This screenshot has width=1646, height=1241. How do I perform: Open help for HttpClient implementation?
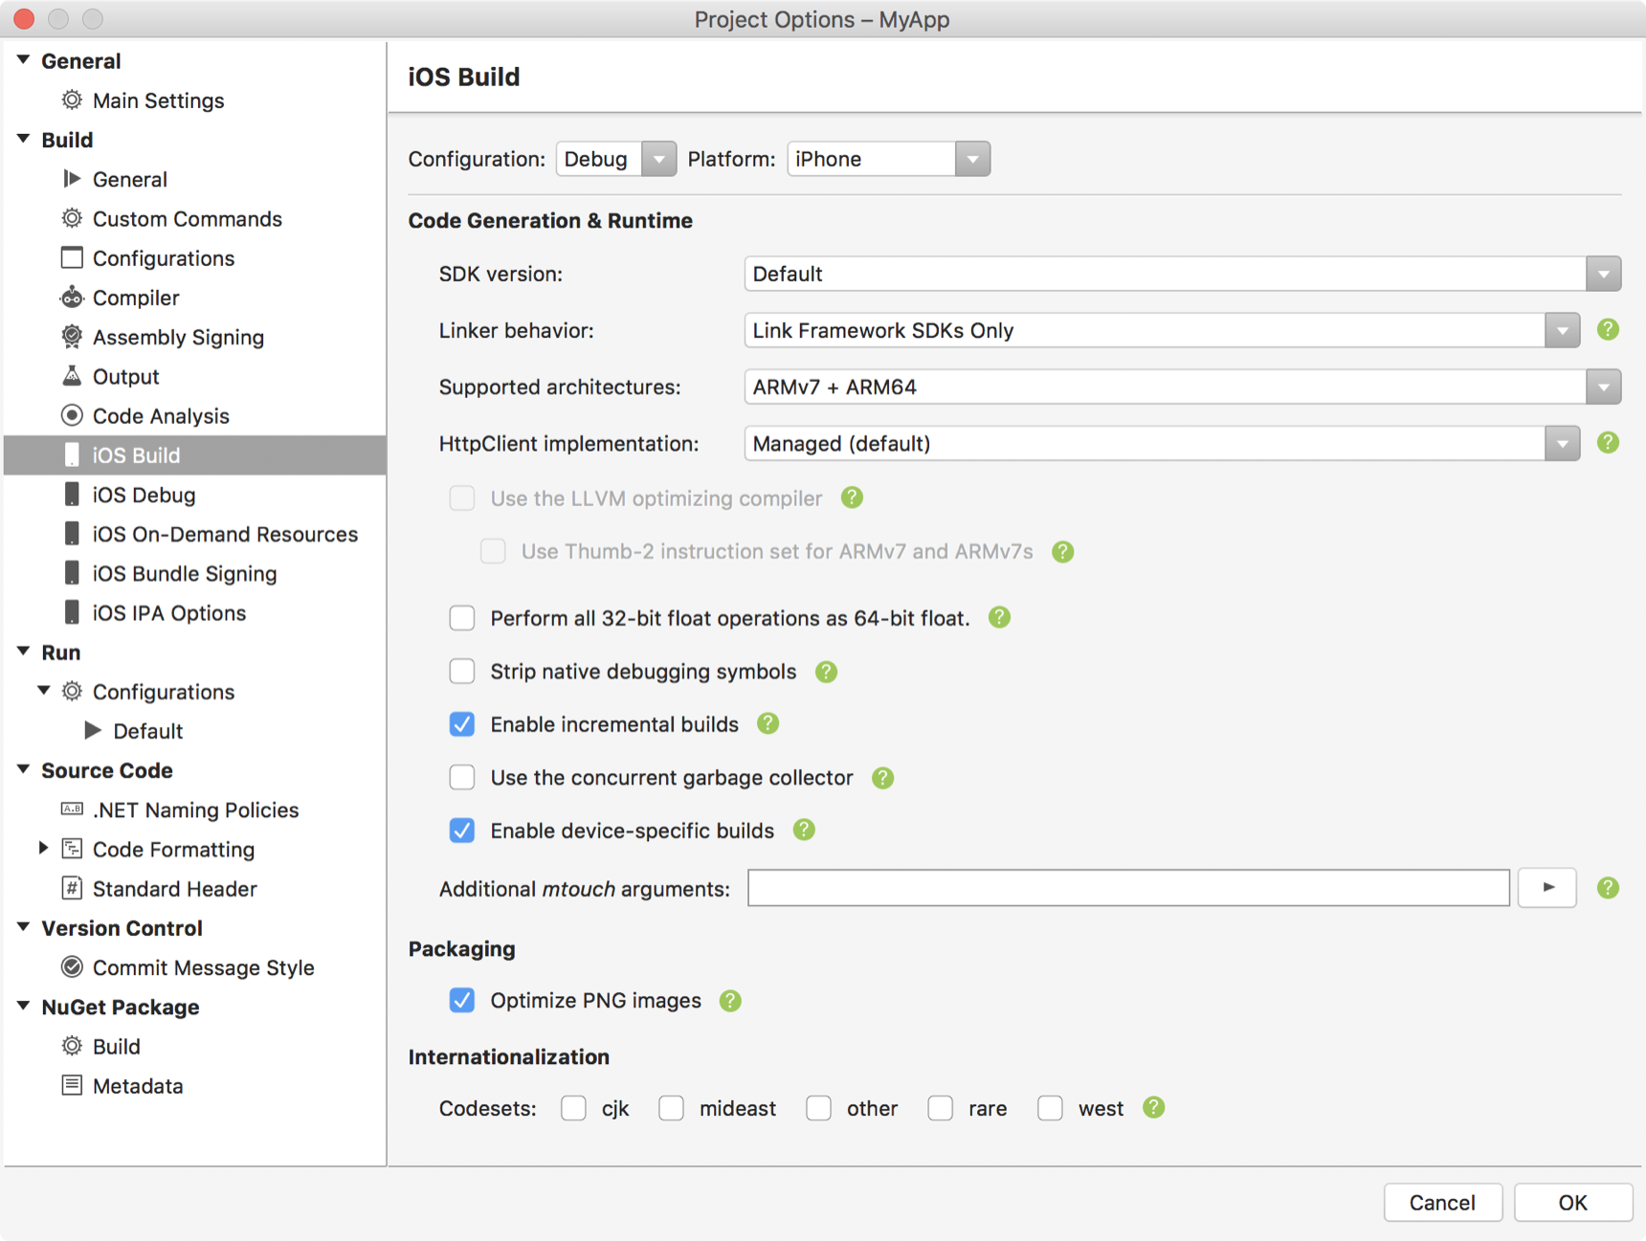pyautogui.click(x=1608, y=443)
